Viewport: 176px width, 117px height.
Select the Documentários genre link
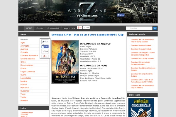coord(27,65)
